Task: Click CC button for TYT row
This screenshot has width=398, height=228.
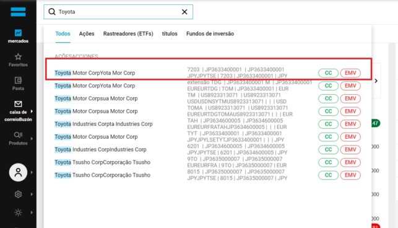Action: point(328,137)
